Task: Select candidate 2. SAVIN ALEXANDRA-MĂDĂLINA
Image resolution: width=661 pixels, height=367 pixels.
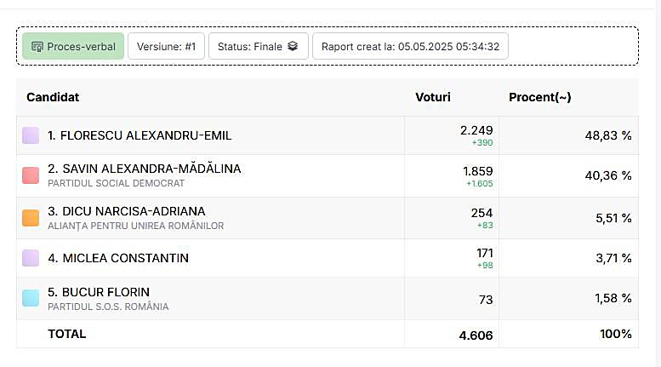Action: 144,169
